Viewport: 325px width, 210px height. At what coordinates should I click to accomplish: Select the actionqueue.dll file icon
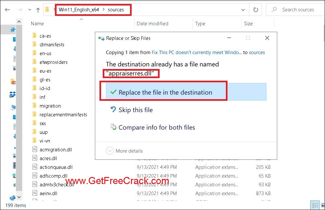click(x=35, y=167)
